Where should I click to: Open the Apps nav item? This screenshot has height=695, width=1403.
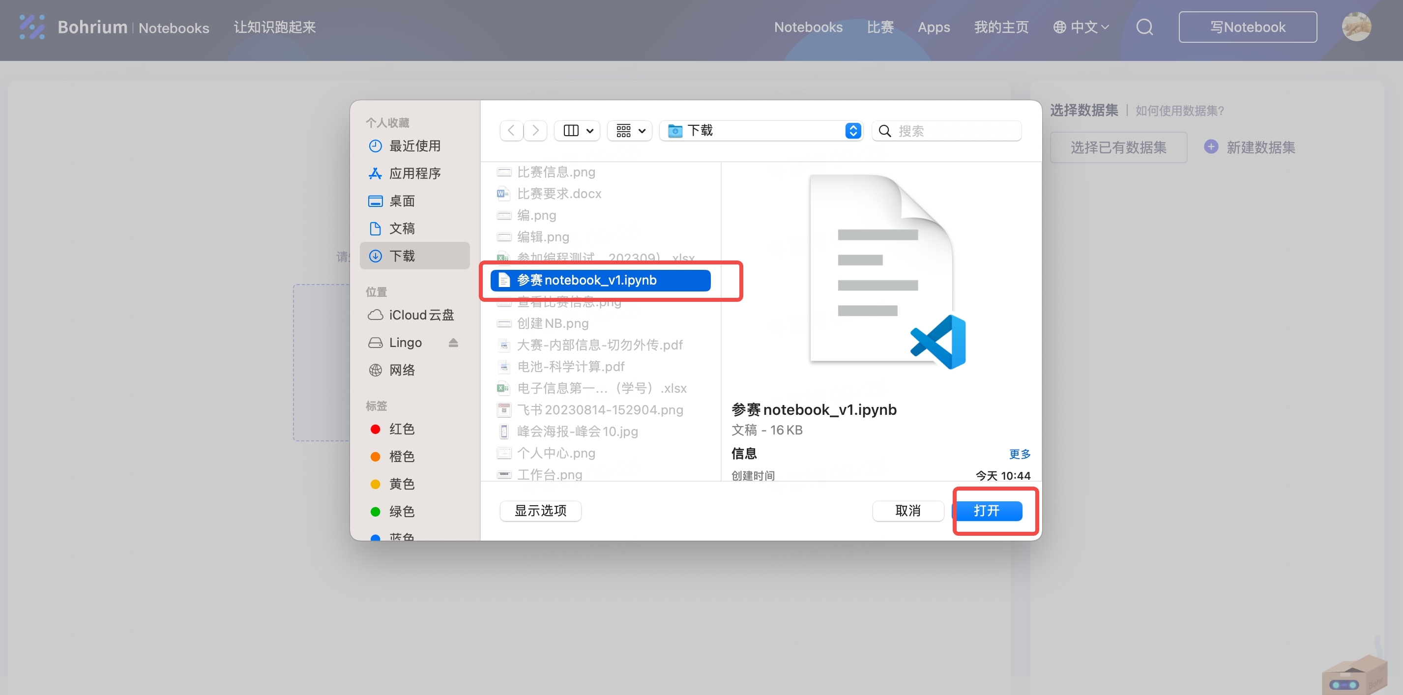coord(934,27)
